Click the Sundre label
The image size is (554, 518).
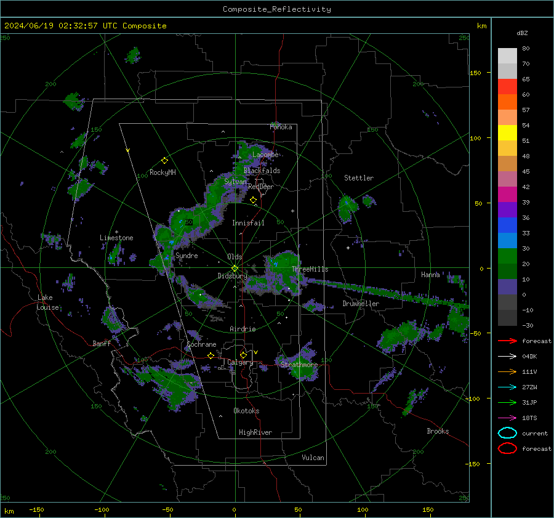[x=187, y=255]
